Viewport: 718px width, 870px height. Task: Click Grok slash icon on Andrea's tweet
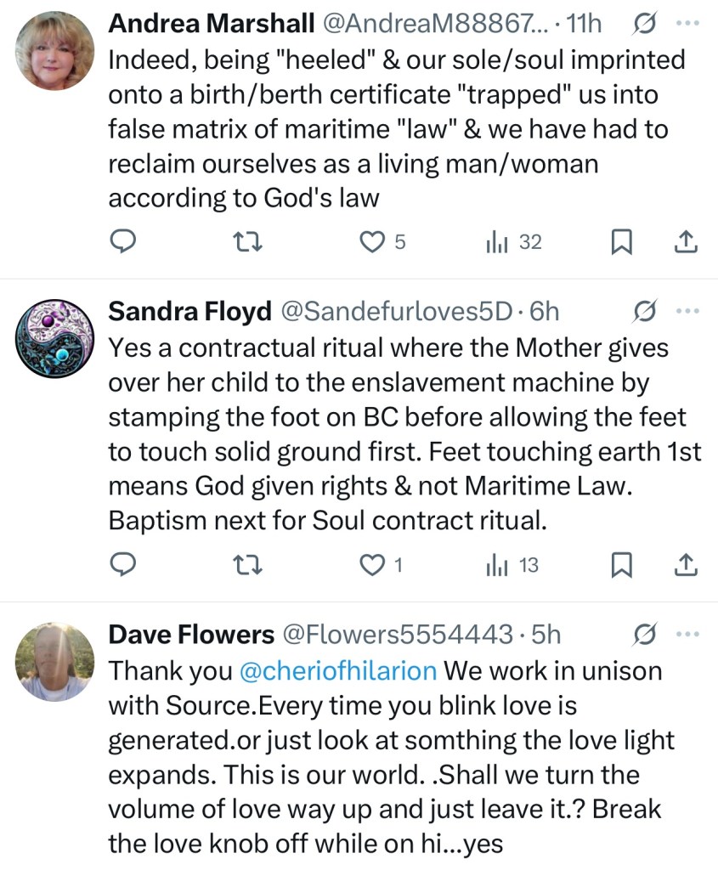click(x=643, y=25)
